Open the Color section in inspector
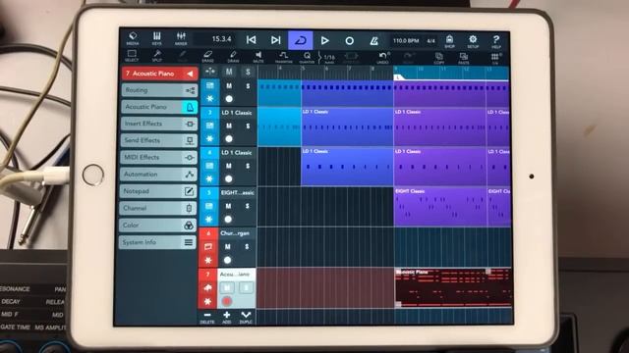This screenshot has width=629, height=353. (157, 226)
